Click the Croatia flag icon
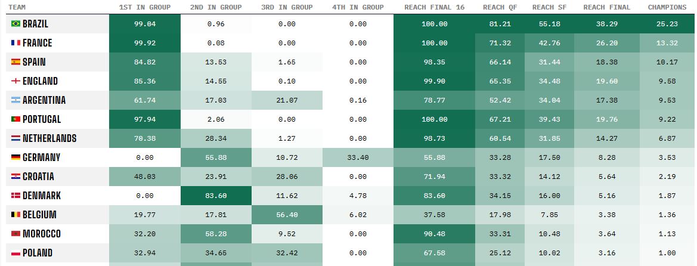This screenshot has width=697, height=266. 16,177
